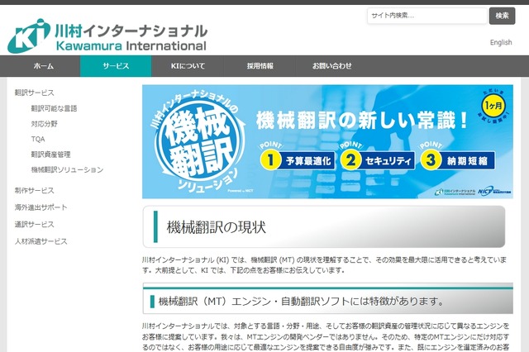Open 翻訳サービス in the sidebar
The width and height of the screenshot is (529, 352).
click(x=34, y=93)
